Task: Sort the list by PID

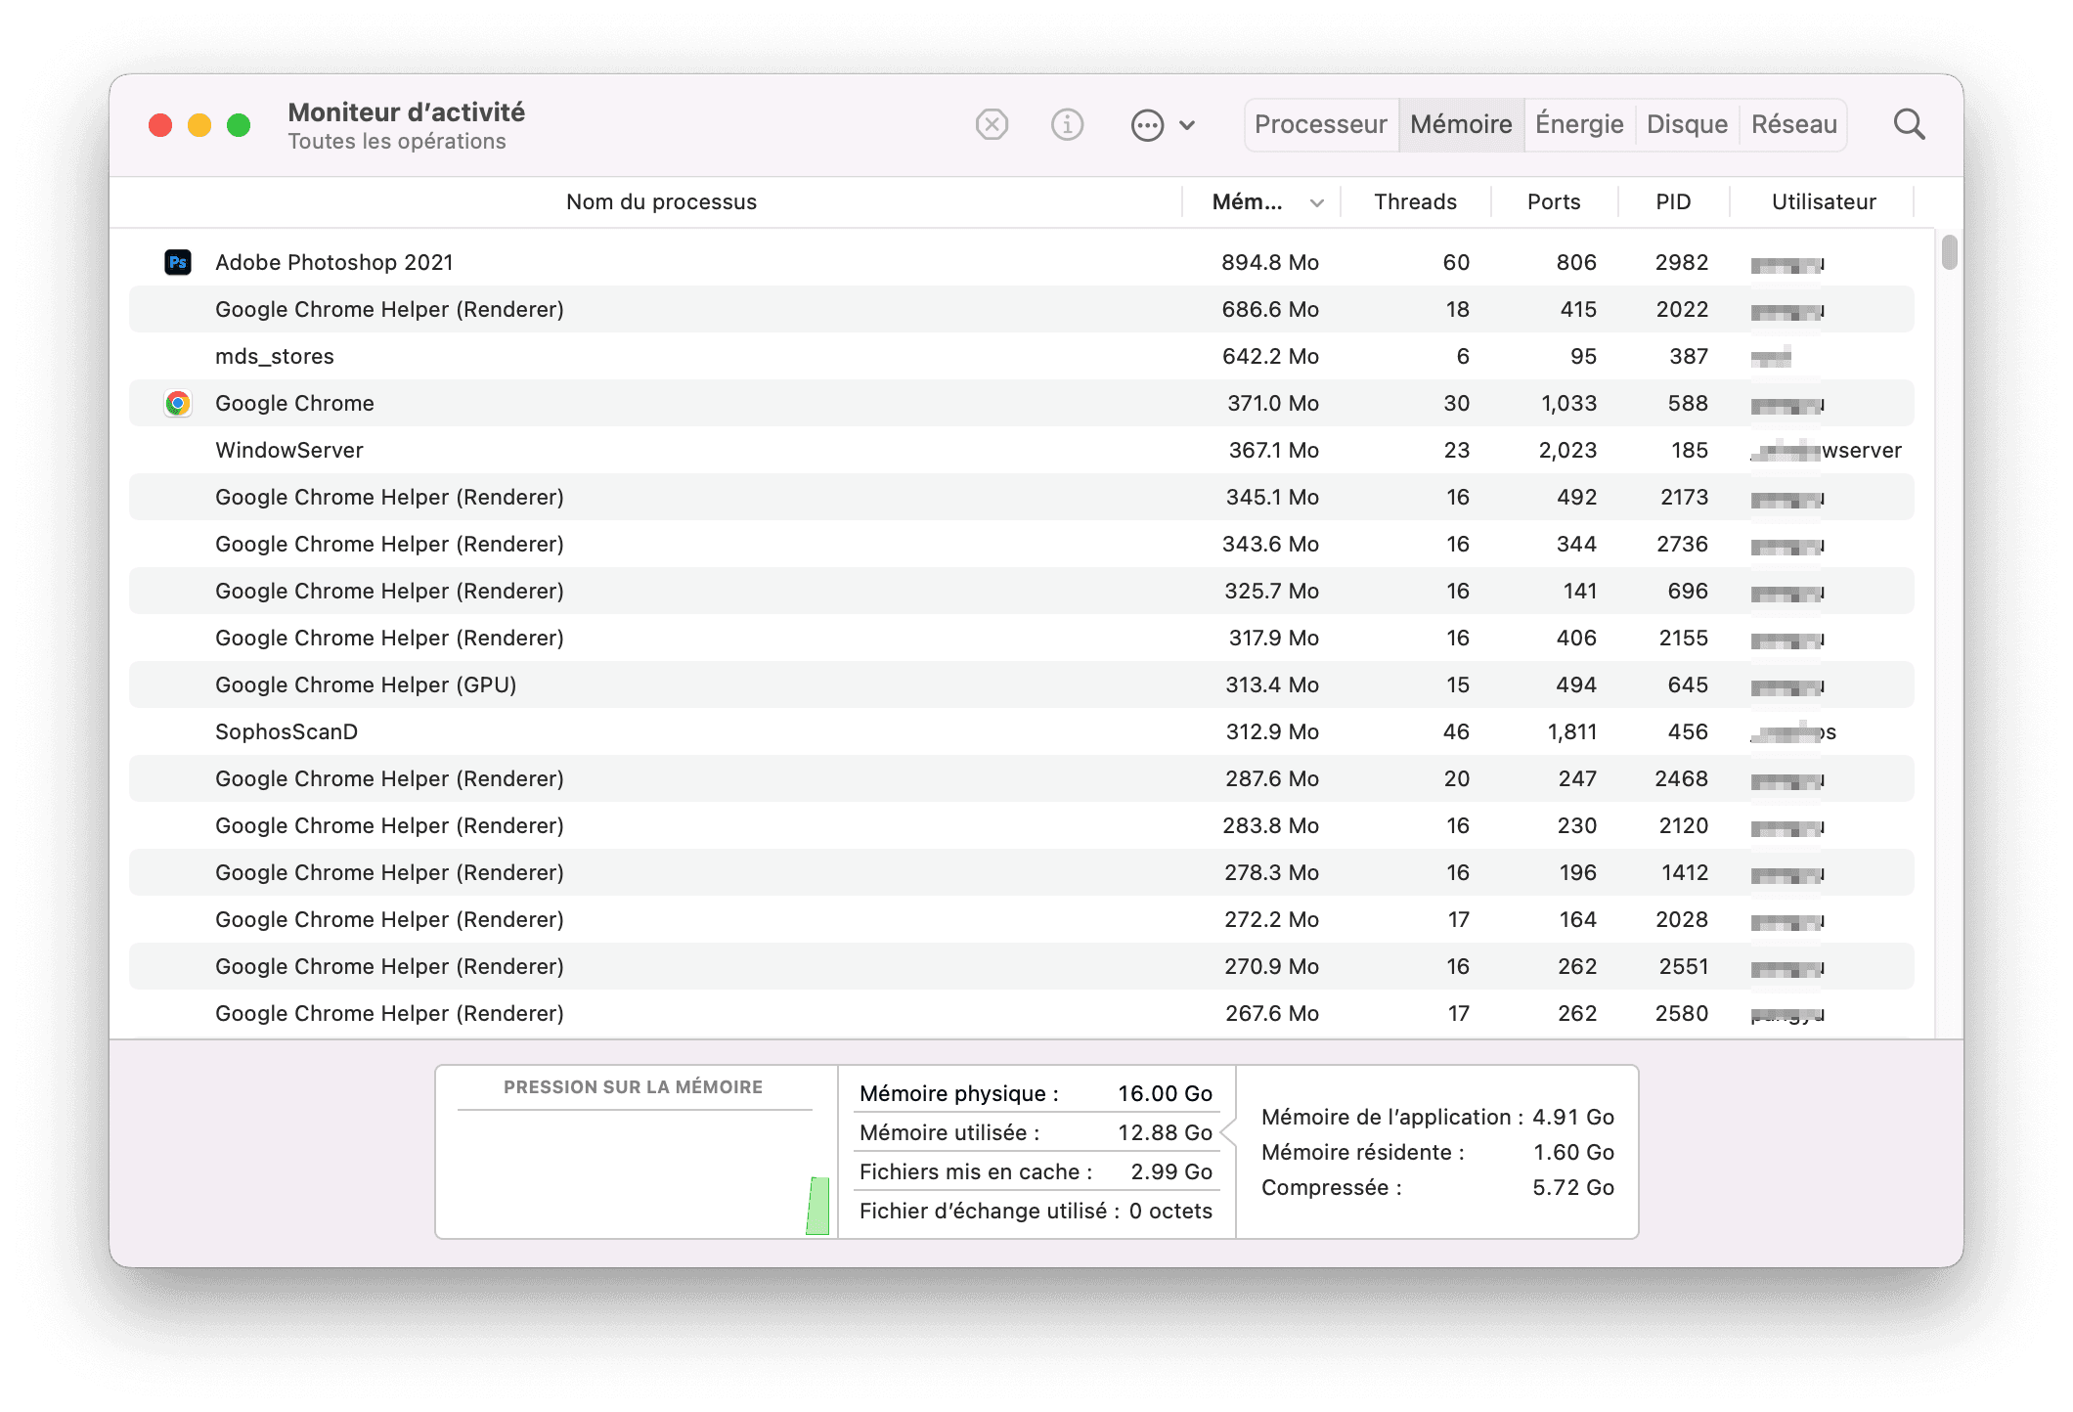Action: tap(1672, 201)
